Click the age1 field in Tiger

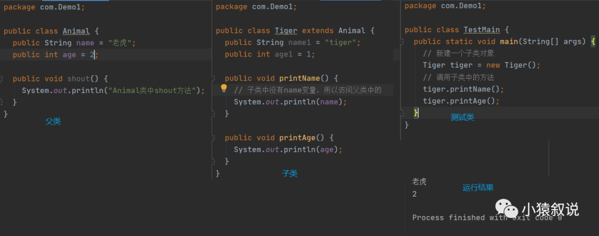click(x=283, y=54)
